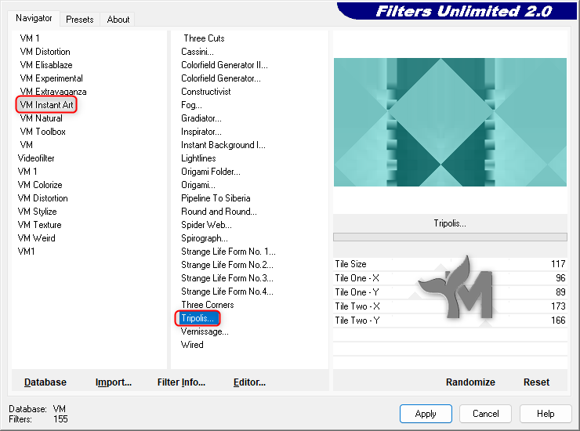Open Help for Filters Unlimited
This screenshot has width=580, height=431.
pyautogui.click(x=546, y=414)
